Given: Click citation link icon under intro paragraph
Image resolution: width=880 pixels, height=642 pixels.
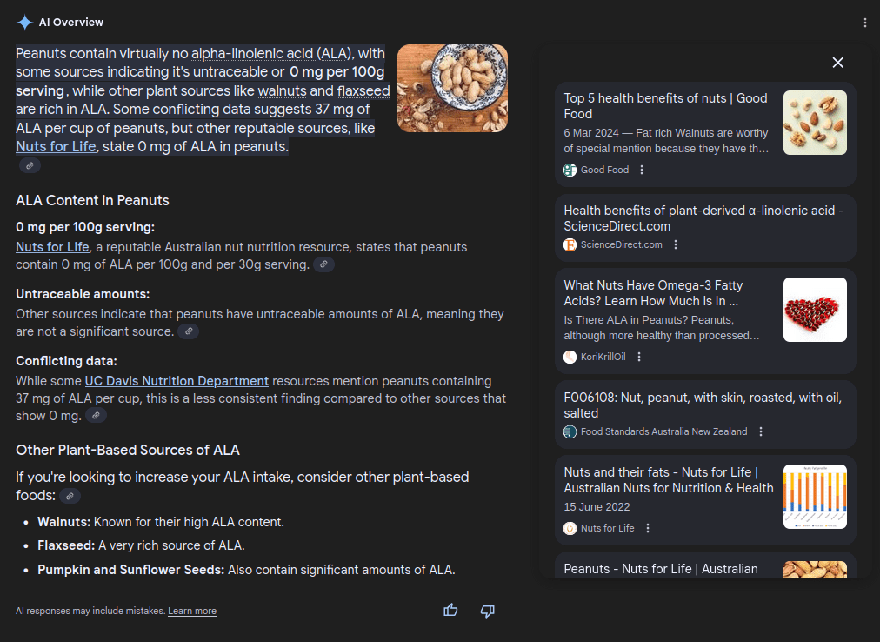Looking at the screenshot, I should (29, 165).
